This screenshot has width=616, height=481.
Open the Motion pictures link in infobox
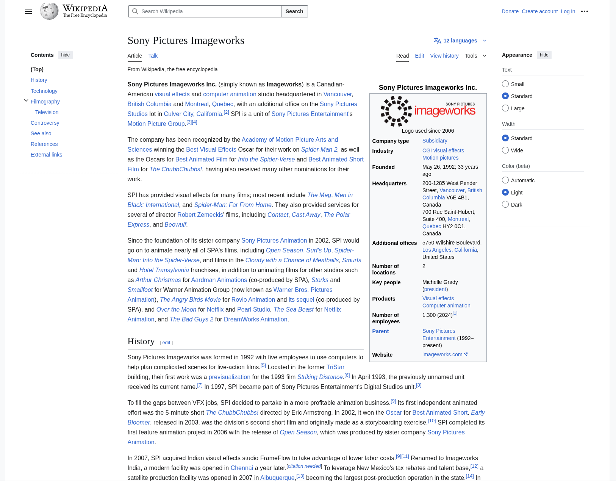pyautogui.click(x=440, y=158)
